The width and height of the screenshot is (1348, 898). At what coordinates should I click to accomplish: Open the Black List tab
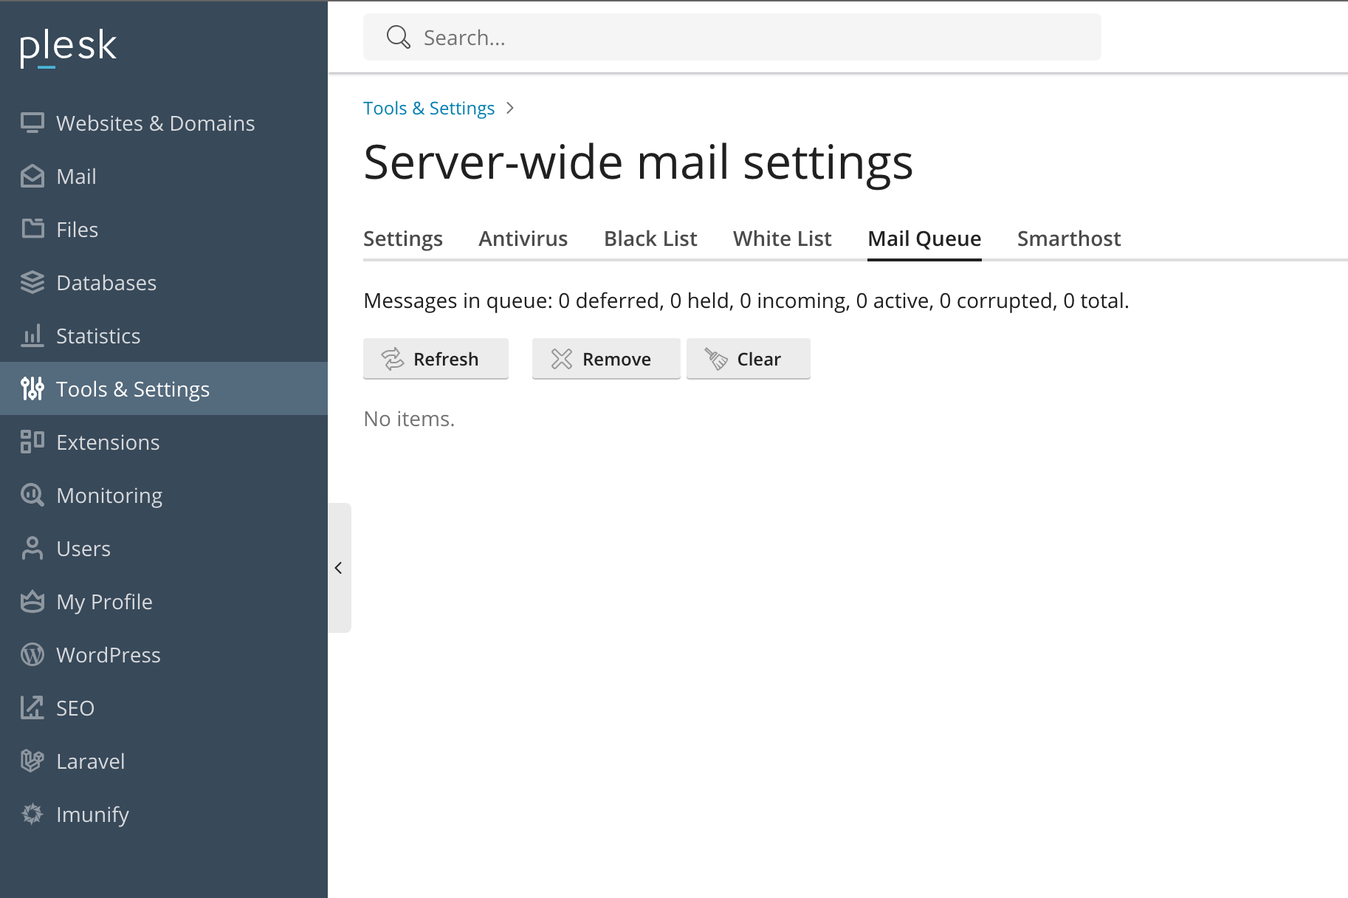click(650, 238)
